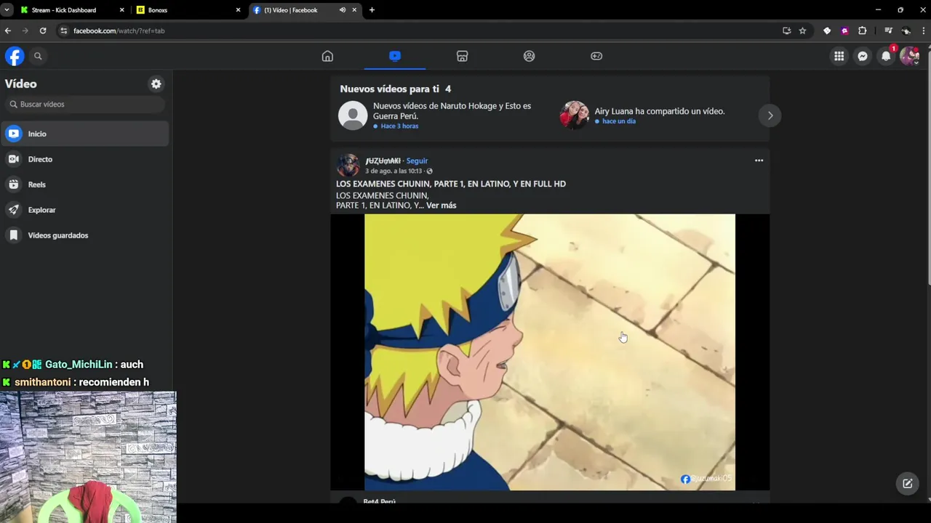Click the post timestamp 3 de ago.
The image size is (931, 523).
pos(393,171)
